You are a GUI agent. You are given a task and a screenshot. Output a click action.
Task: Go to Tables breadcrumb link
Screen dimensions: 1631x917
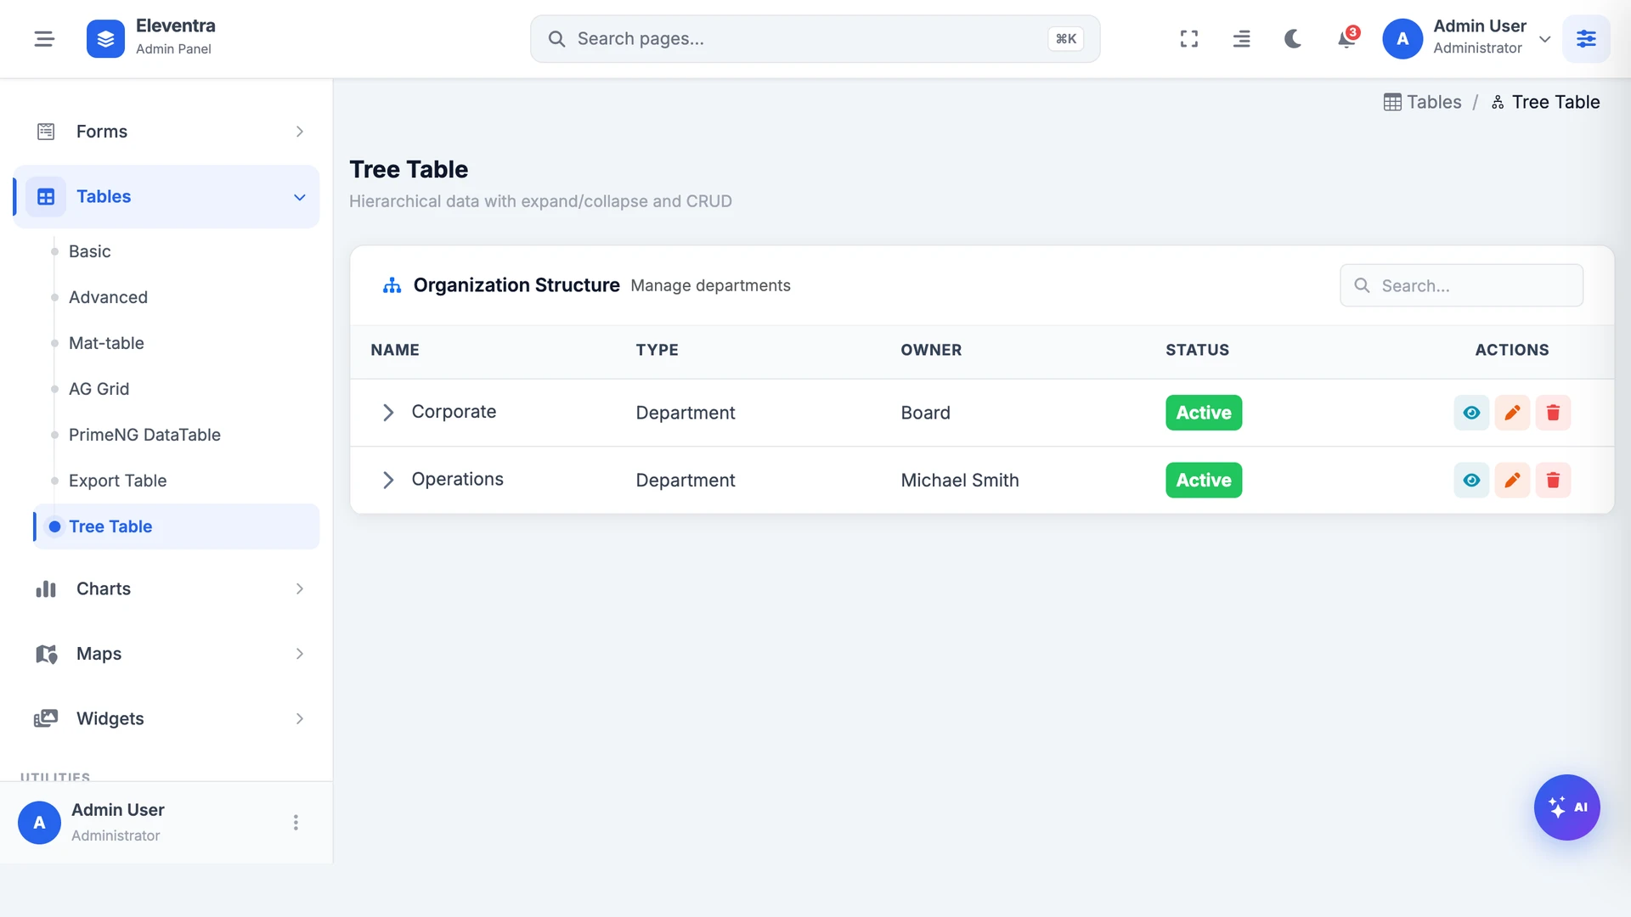coord(1423,102)
